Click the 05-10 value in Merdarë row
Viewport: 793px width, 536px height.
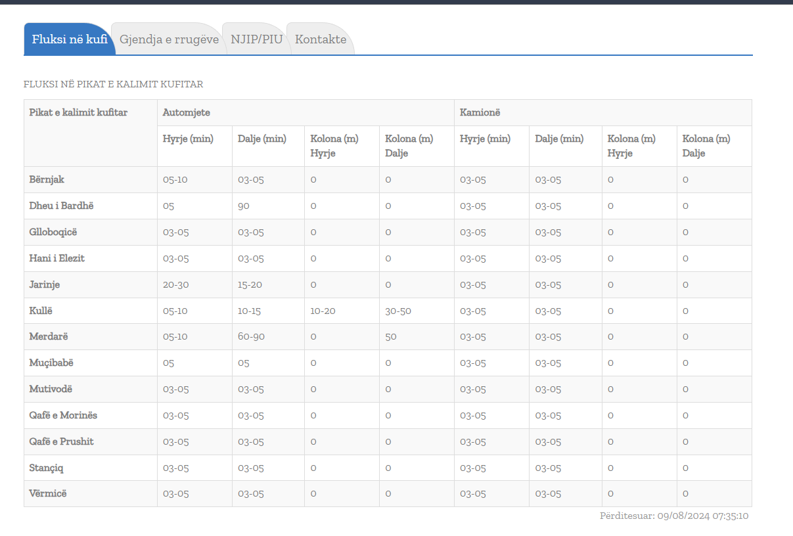pyautogui.click(x=175, y=336)
